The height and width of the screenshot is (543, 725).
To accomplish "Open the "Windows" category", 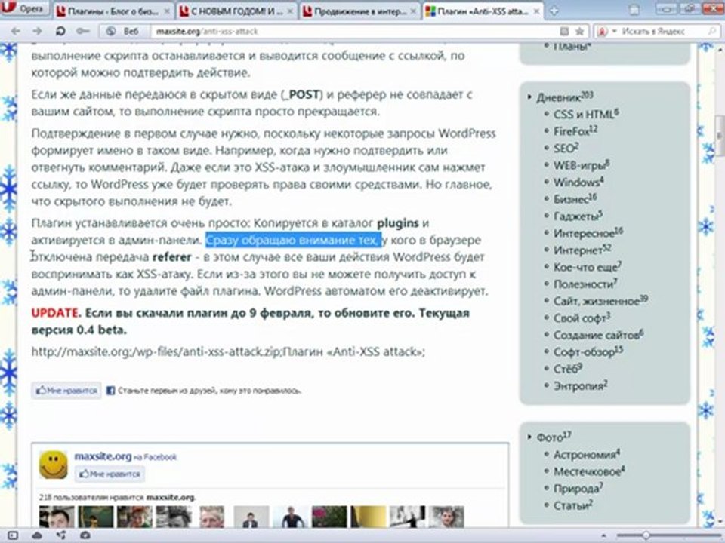I will point(579,182).
